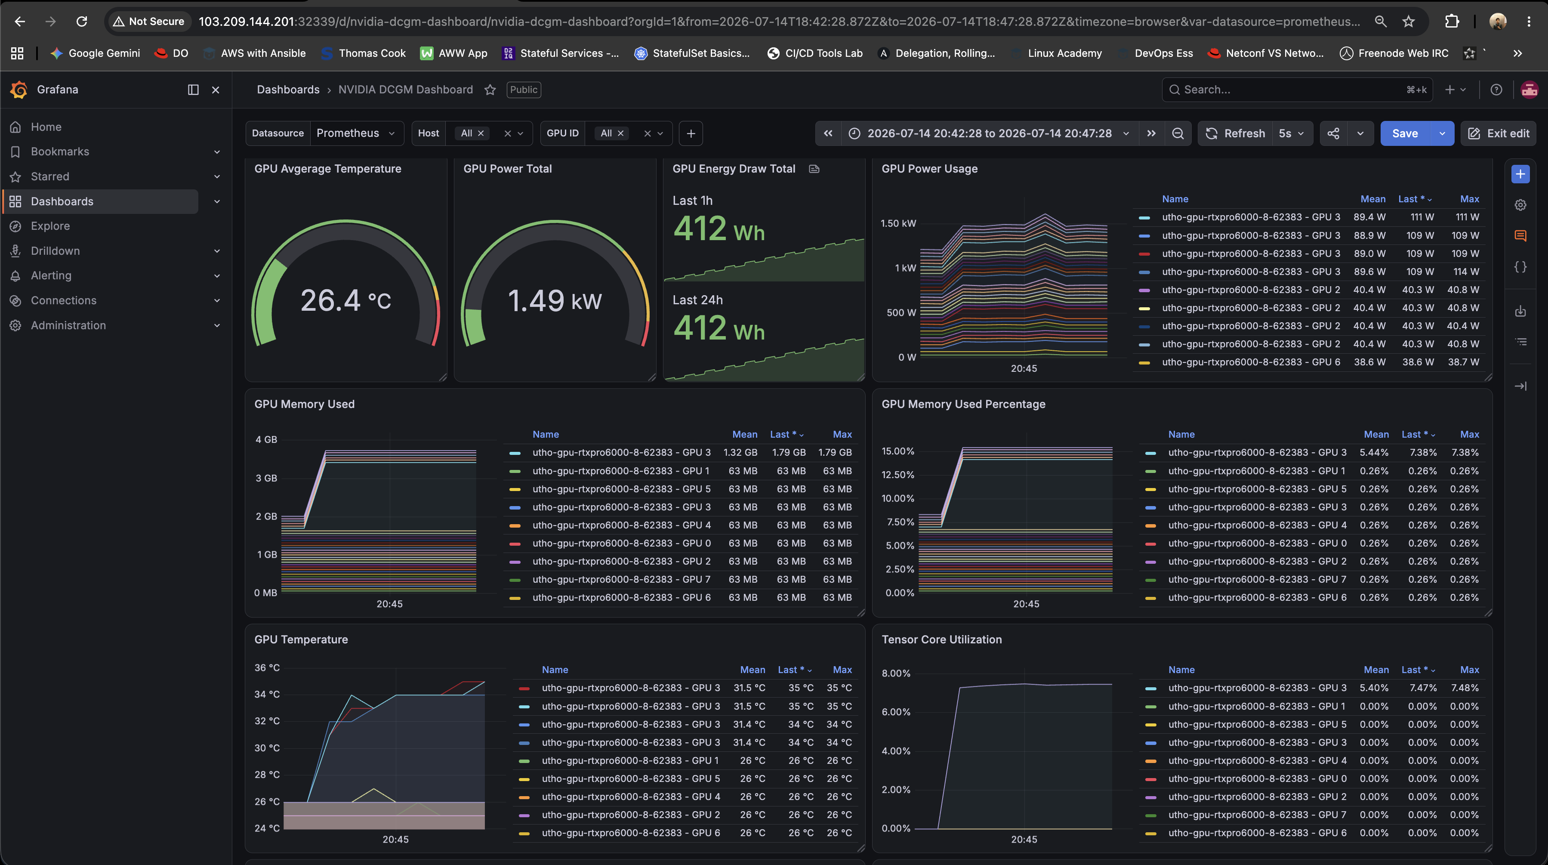Collapse the edit pane with arrow icon
The width and height of the screenshot is (1548, 865).
(x=1520, y=386)
